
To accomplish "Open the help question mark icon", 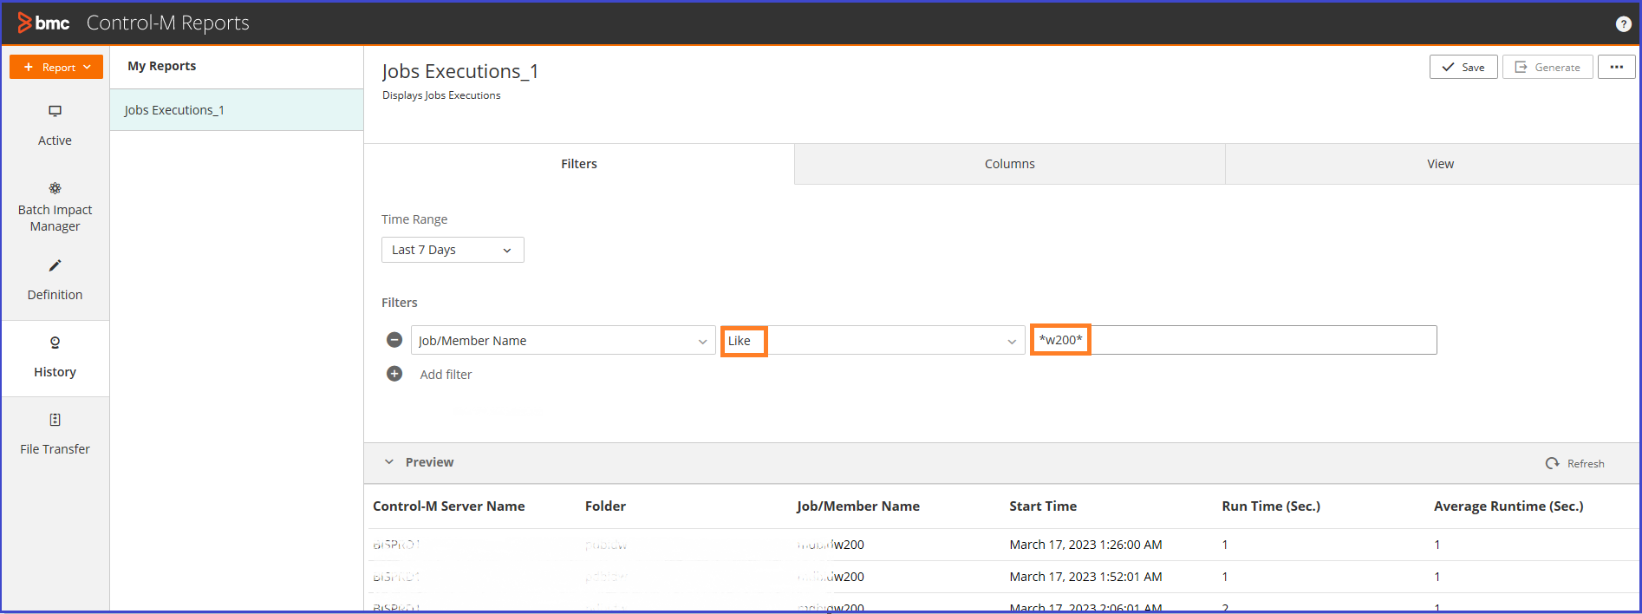I will [1624, 24].
